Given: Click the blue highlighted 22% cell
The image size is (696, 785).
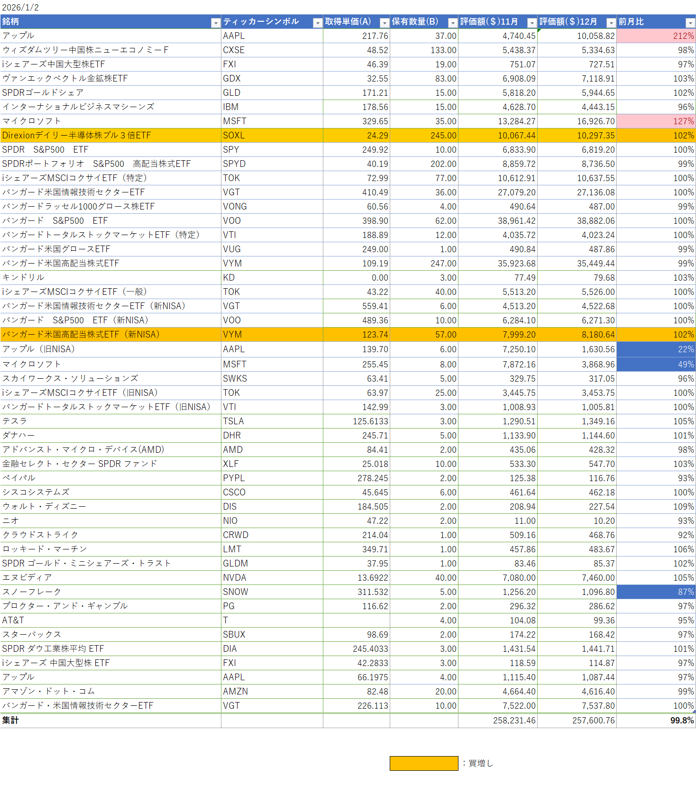Looking at the screenshot, I should coord(656,349).
